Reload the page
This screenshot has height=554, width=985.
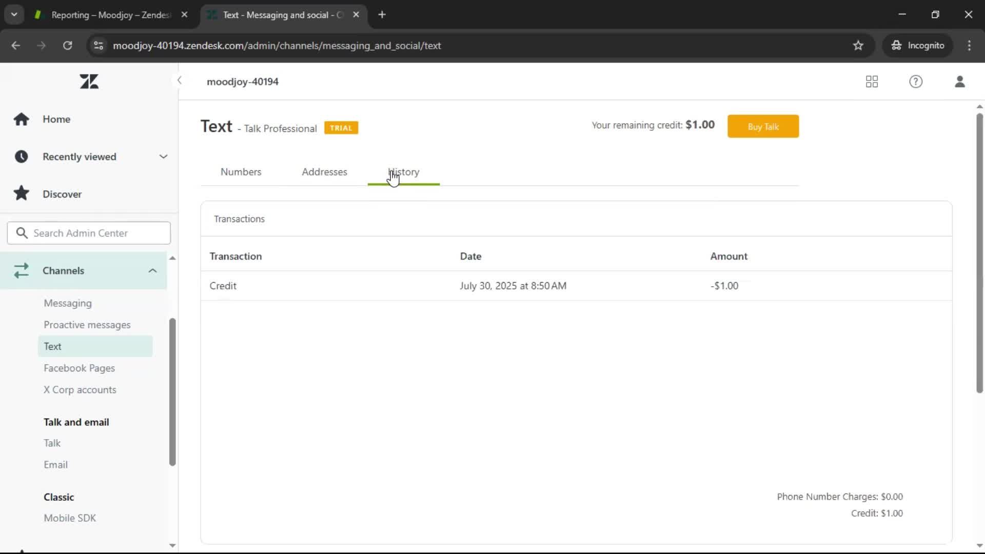coord(67,46)
